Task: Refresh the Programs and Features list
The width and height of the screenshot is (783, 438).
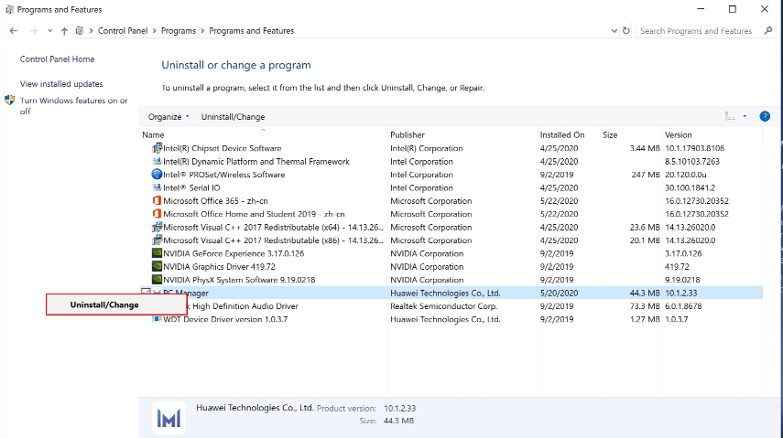Action: pyautogui.click(x=625, y=31)
